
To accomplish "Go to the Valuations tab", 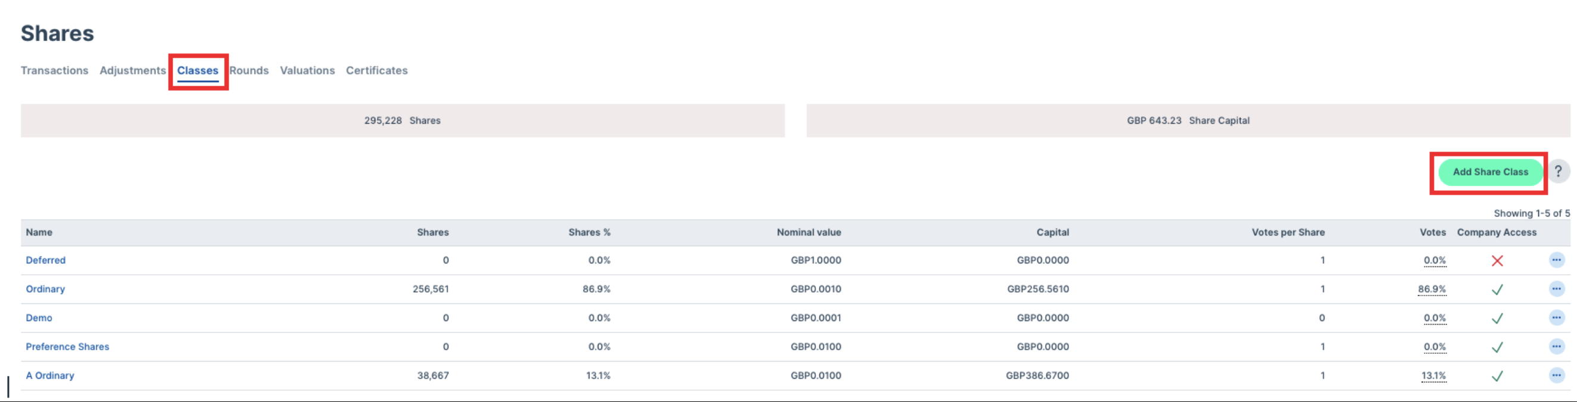I will pos(307,70).
